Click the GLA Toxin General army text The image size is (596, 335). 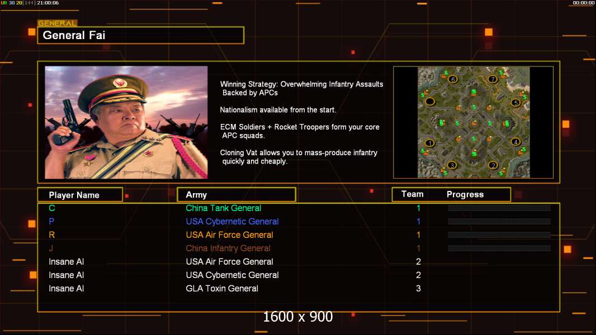tap(222, 288)
